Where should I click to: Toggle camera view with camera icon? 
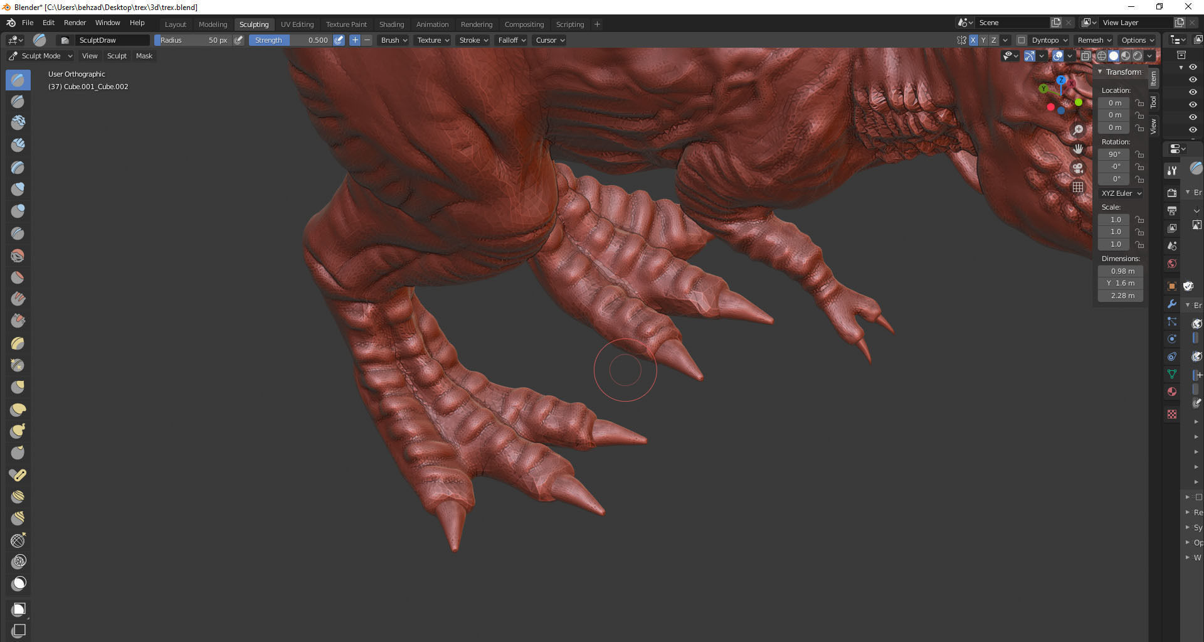(1078, 168)
